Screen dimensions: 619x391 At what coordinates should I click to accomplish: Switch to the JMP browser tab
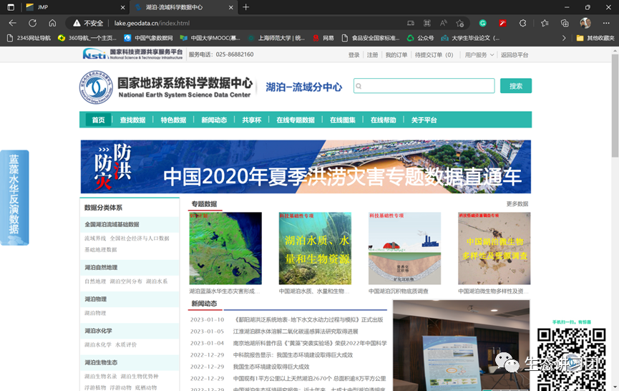[x=75, y=7]
